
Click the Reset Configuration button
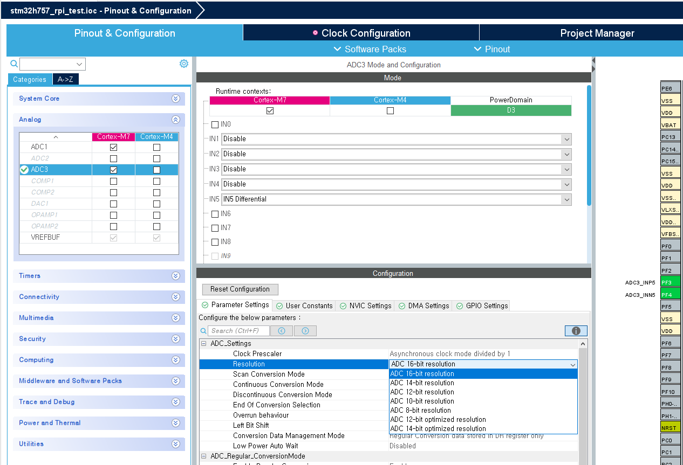tap(240, 289)
